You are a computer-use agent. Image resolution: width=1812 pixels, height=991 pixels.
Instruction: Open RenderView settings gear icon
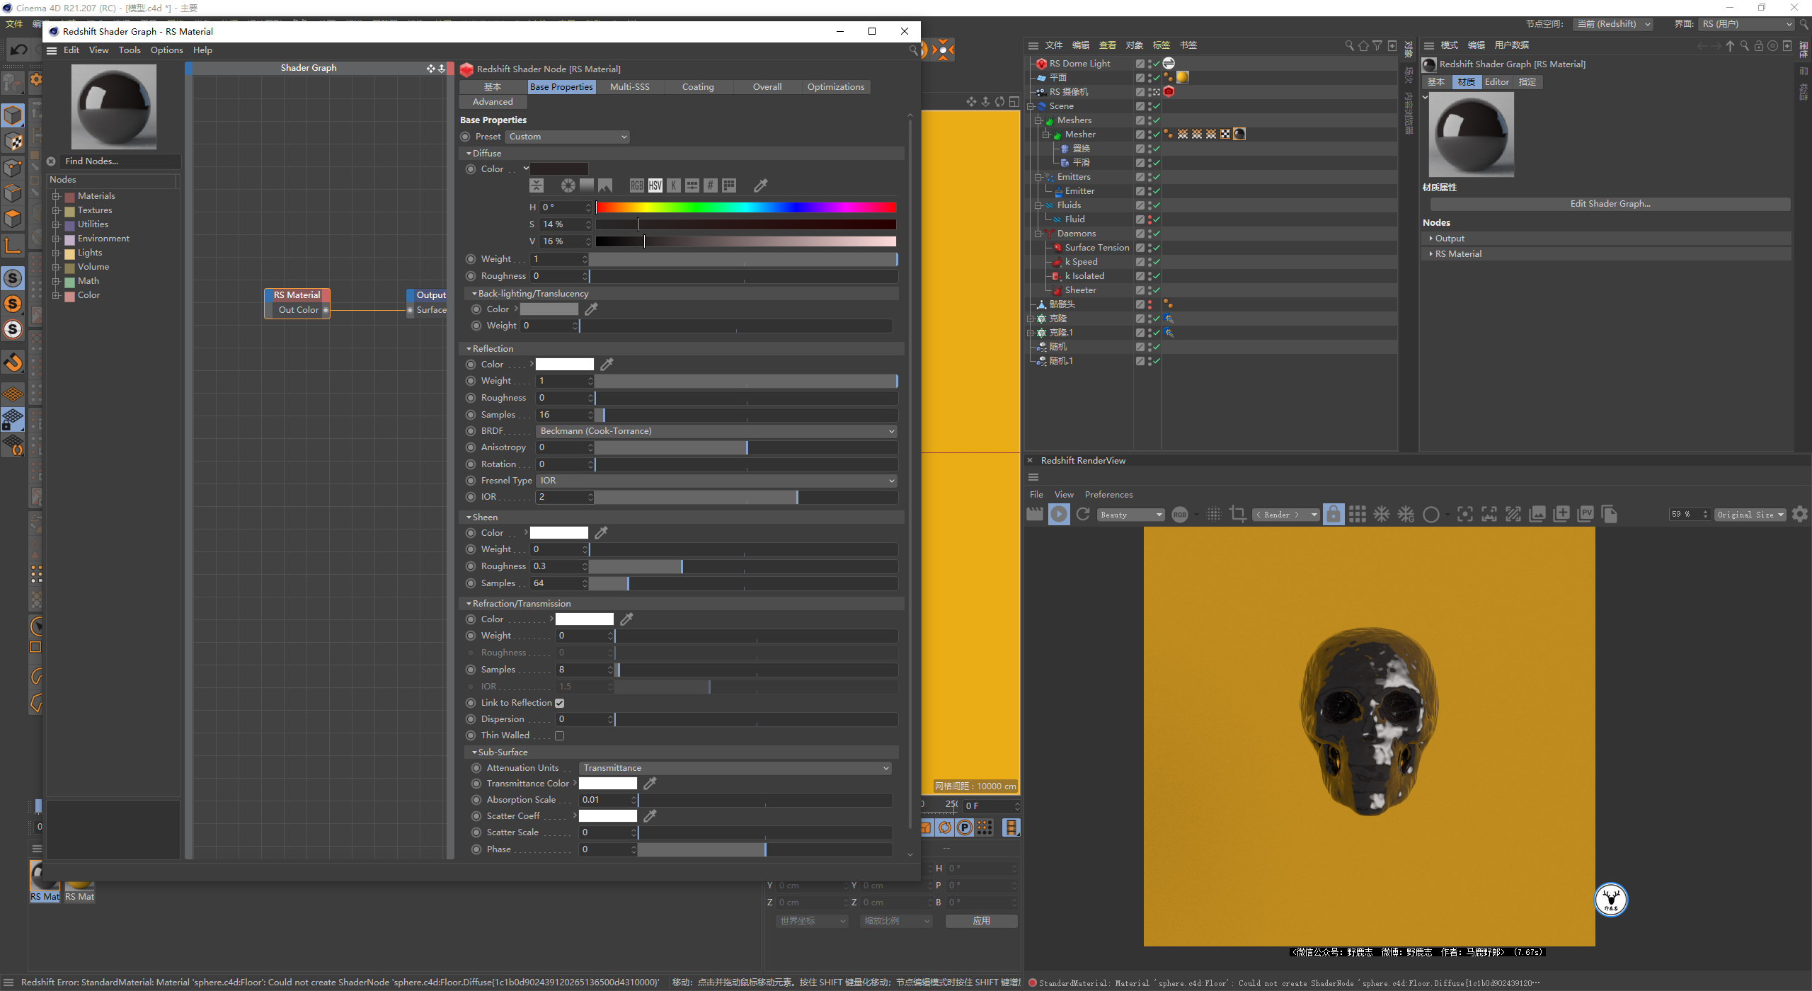[x=1800, y=515]
